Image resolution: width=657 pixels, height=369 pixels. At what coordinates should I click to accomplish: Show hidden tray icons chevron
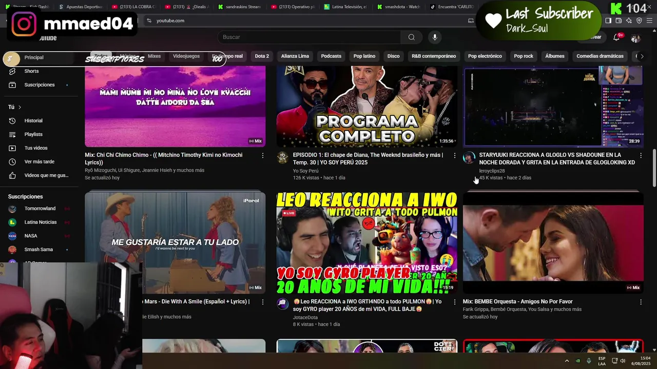(x=567, y=361)
